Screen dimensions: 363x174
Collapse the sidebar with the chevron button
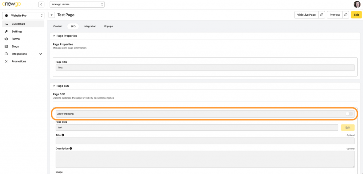pyautogui.click(x=41, y=4)
